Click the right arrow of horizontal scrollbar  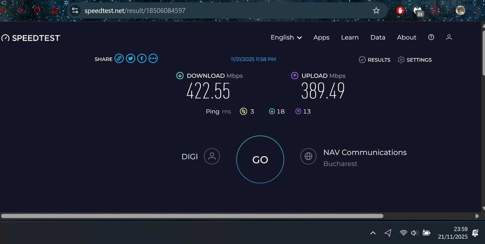point(477,216)
